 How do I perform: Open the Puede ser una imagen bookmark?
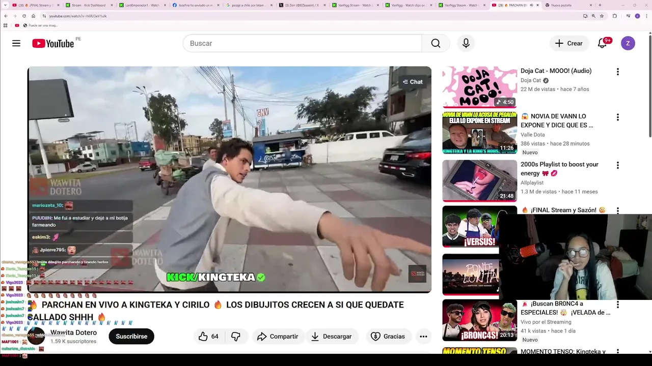pos(40,25)
